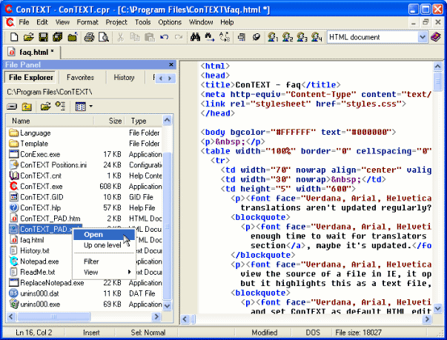The width and height of the screenshot is (447, 340).
Task: Sort file list by Type column header
Action: (x=143, y=121)
